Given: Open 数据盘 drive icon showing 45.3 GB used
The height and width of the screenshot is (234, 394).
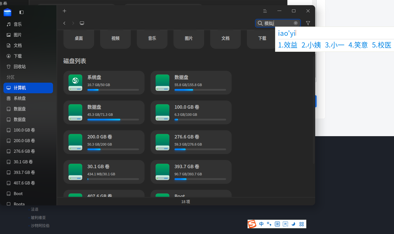Looking at the screenshot, I should point(75,112).
